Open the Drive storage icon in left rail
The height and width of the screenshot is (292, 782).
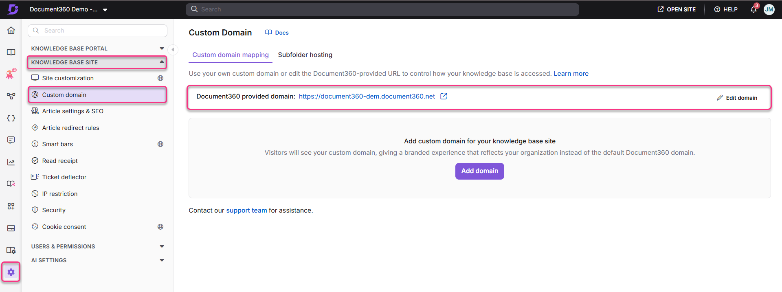point(11,228)
